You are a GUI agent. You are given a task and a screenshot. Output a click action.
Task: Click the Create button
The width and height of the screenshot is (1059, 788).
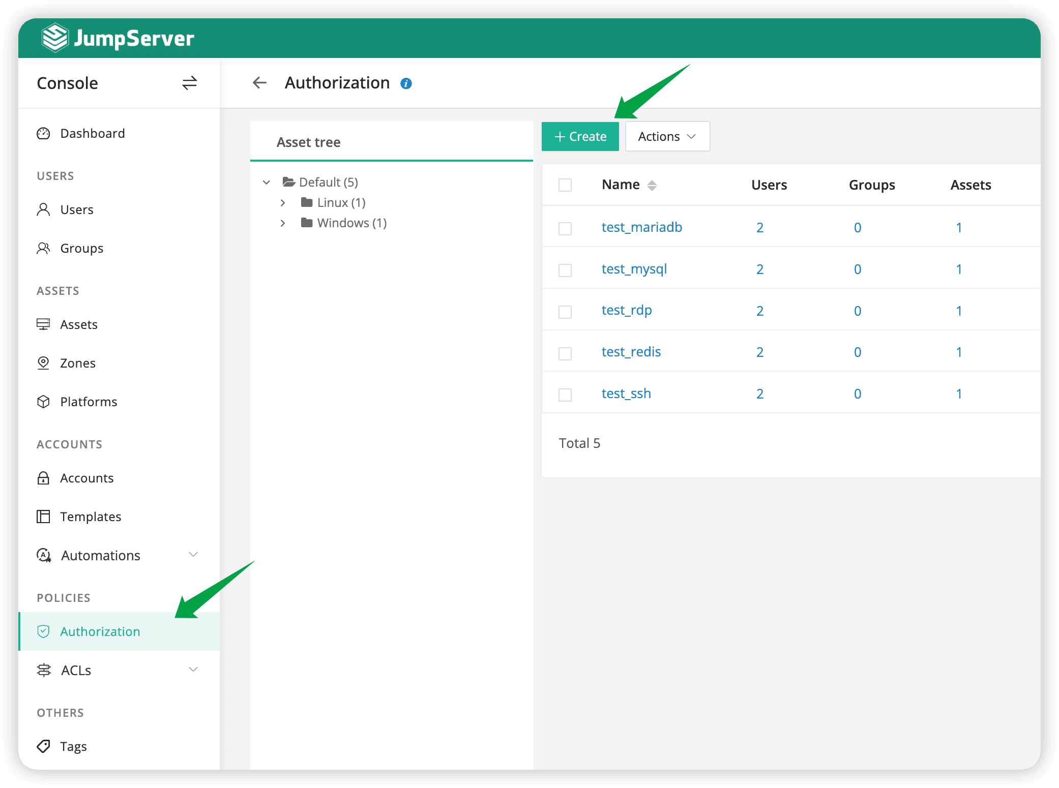[x=579, y=136]
